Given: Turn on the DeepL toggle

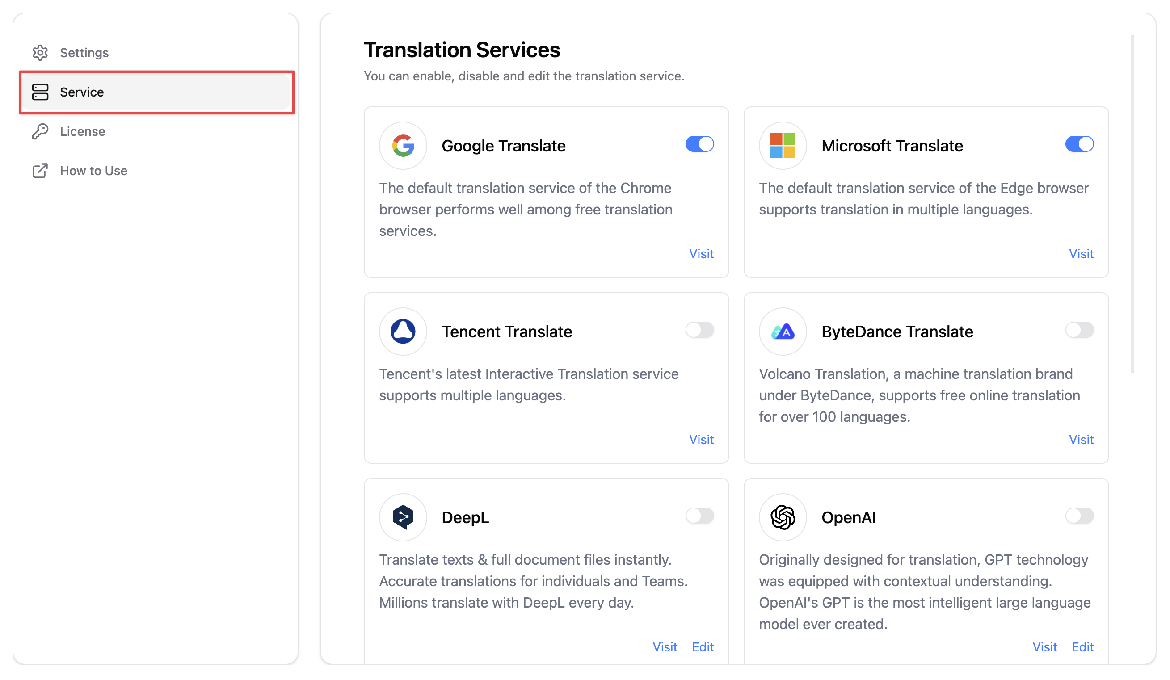Looking at the screenshot, I should [700, 516].
